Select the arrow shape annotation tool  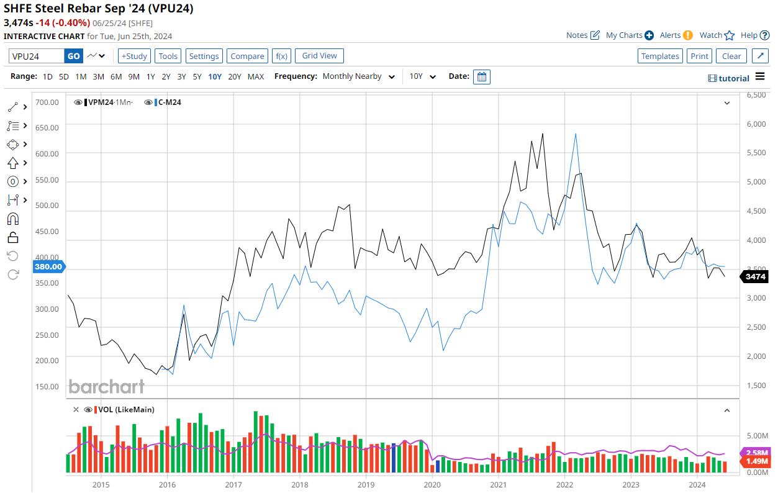13,163
